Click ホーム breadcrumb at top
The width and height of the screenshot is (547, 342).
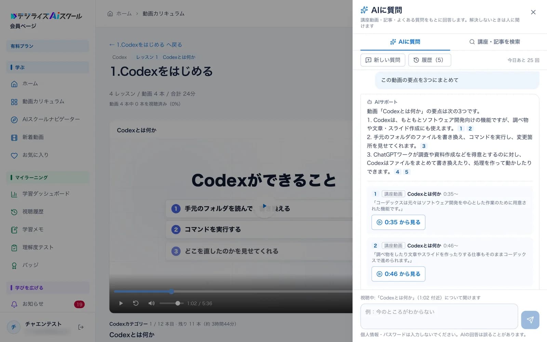(120, 14)
